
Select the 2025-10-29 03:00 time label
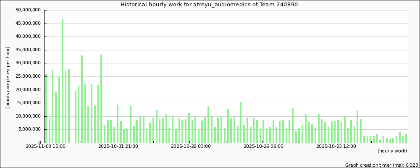click(x=191, y=147)
